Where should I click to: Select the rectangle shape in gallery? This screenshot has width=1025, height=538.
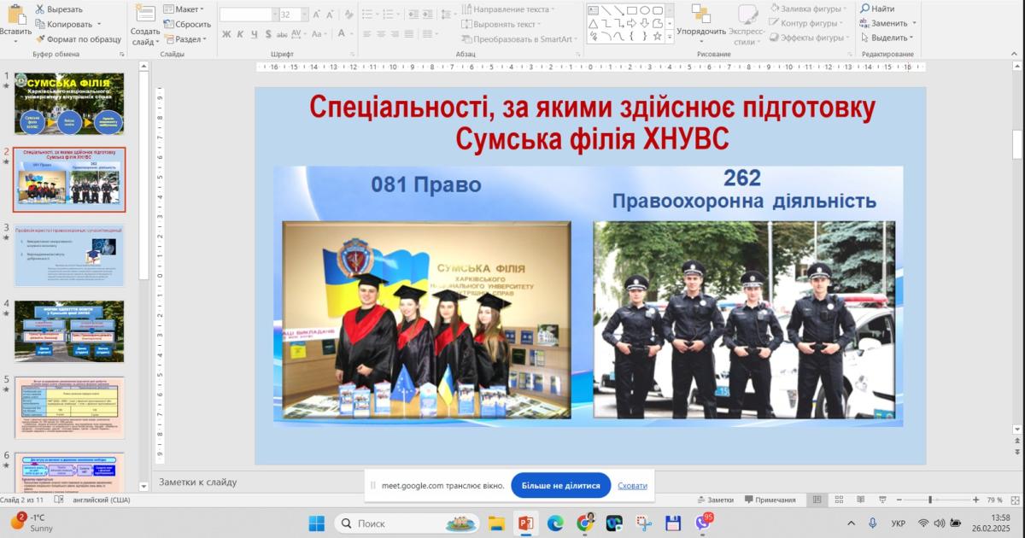630,10
